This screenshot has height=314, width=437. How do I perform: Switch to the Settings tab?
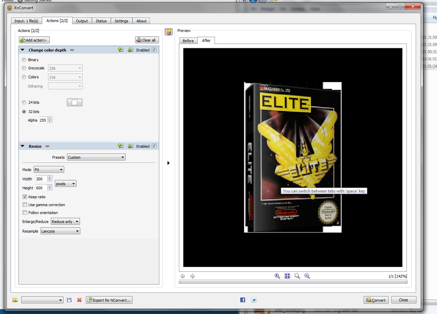[x=121, y=21]
